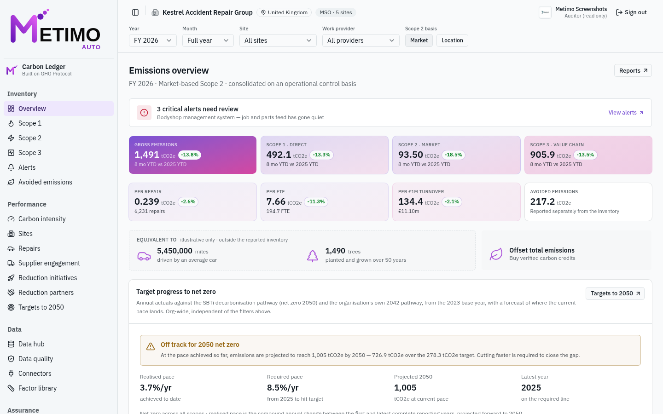Go to Scope 1 page
This screenshot has width=663, height=414.
(x=59, y=123)
